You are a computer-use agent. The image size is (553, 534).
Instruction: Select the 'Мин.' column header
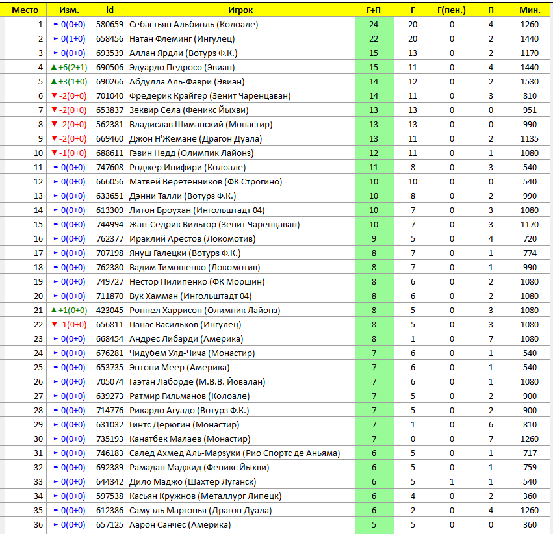(x=530, y=10)
